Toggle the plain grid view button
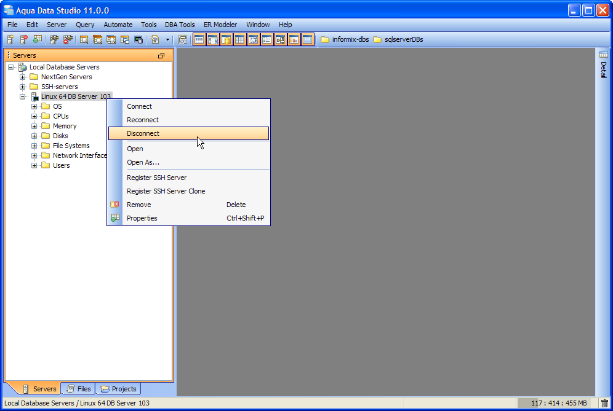 pos(239,39)
